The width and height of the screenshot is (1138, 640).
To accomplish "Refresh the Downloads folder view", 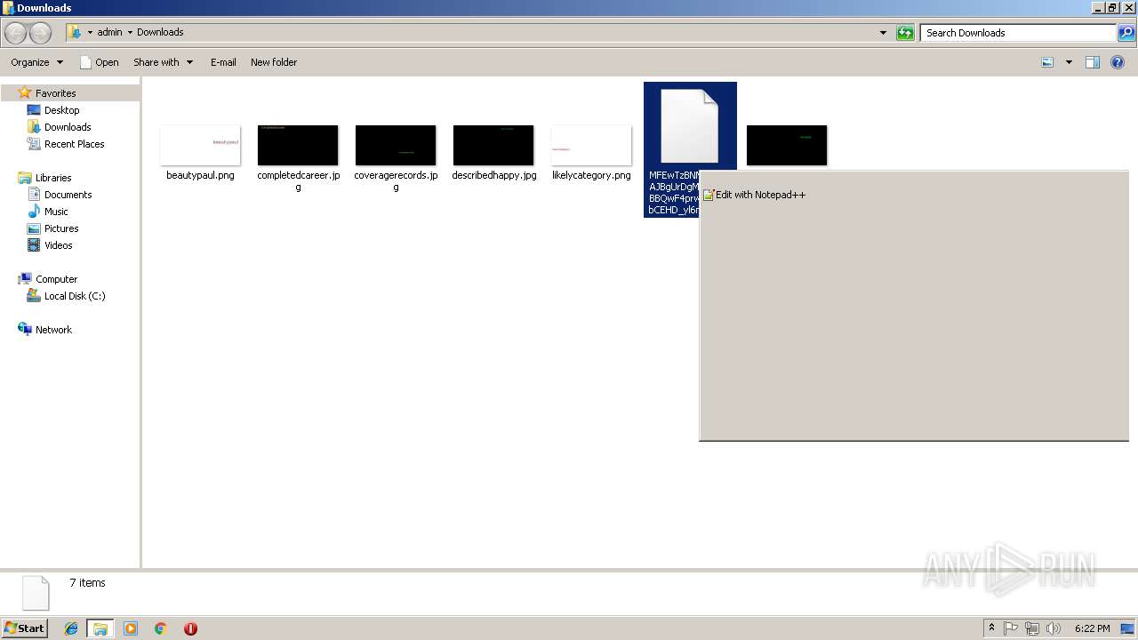I will click(x=905, y=33).
